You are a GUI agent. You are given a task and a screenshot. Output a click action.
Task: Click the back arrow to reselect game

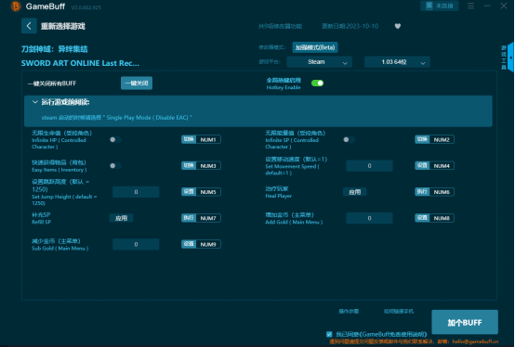29,26
